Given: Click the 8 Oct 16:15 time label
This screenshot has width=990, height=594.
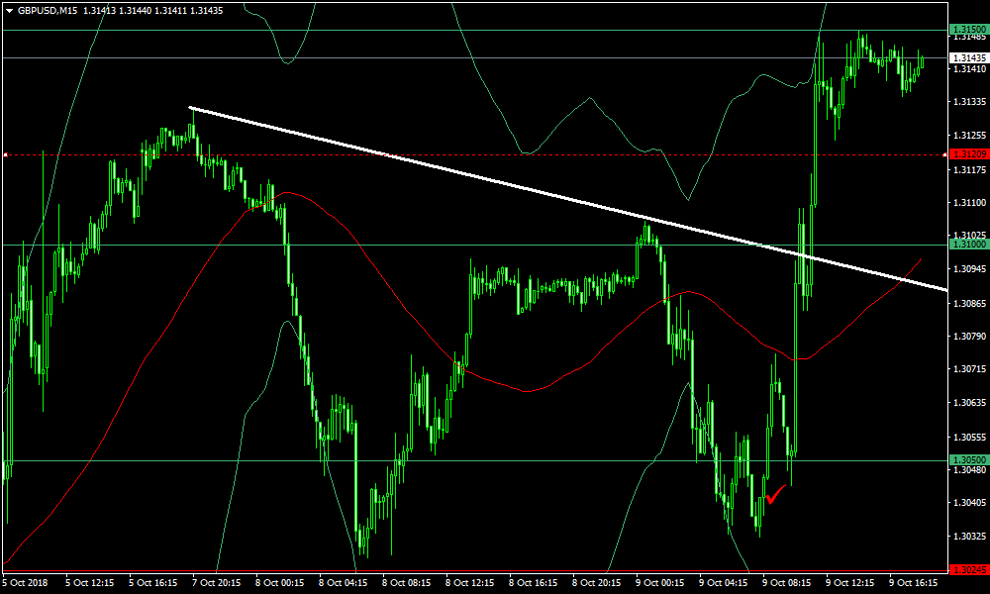Looking at the screenshot, I should [x=533, y=583].
